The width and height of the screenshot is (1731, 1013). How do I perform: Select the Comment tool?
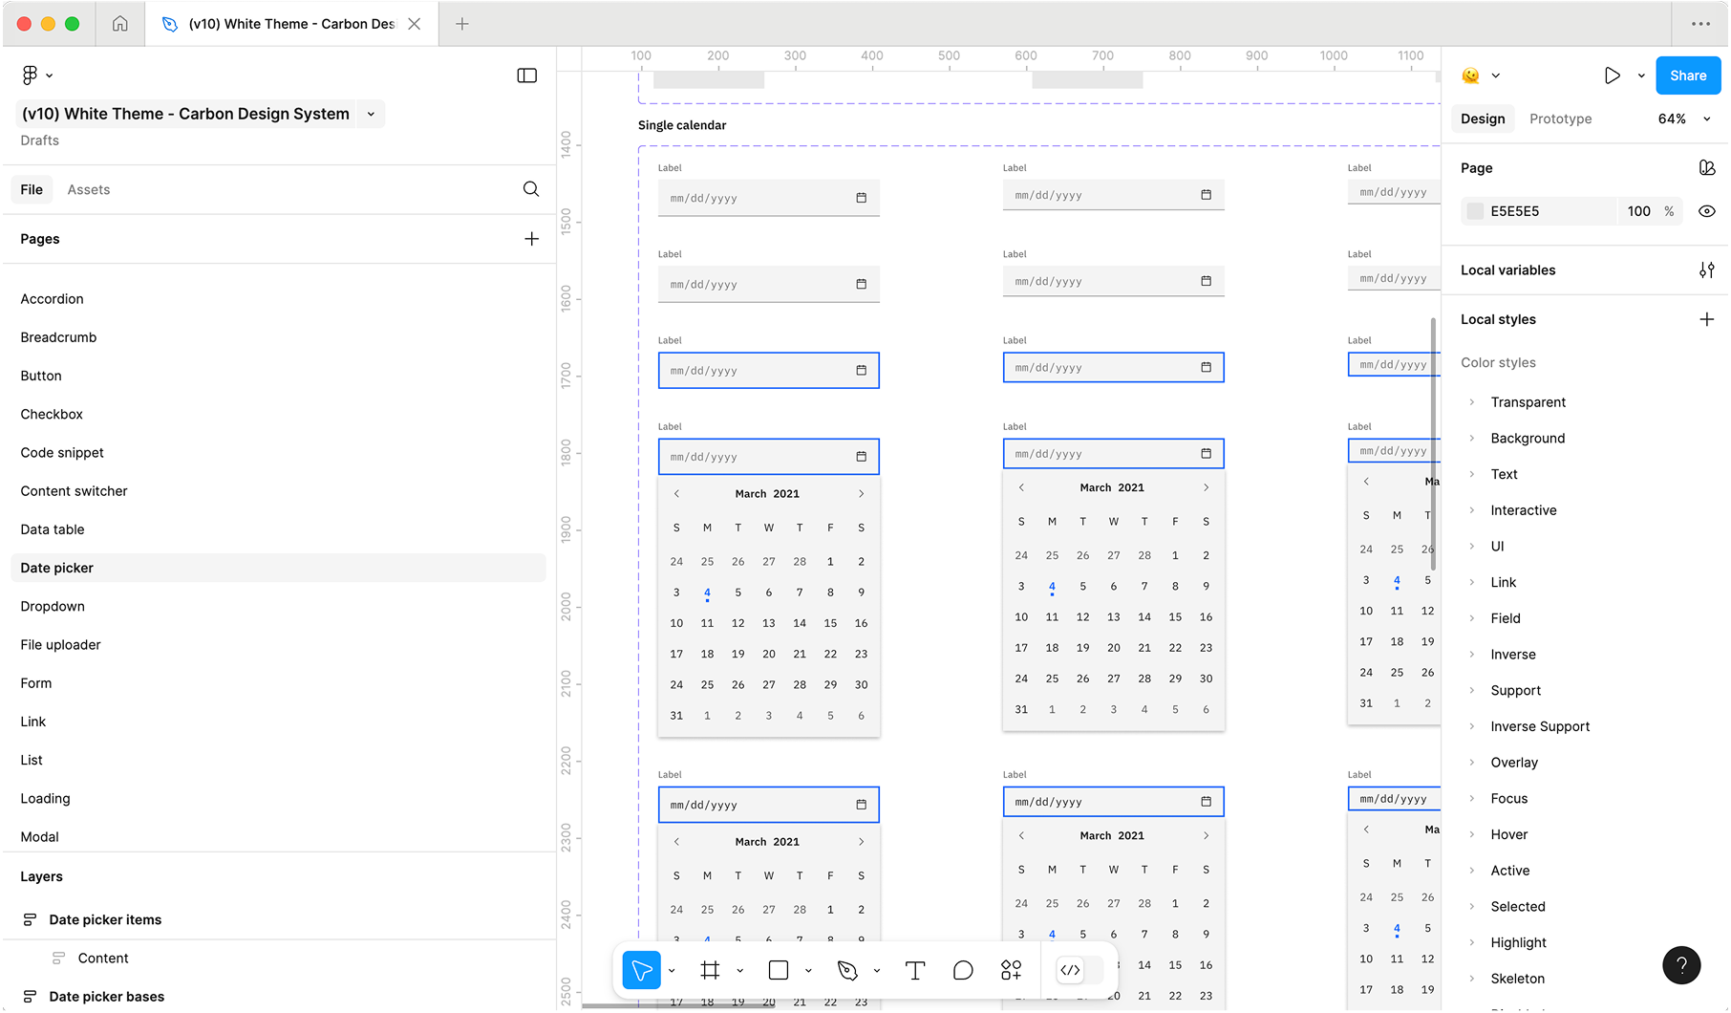963,971
